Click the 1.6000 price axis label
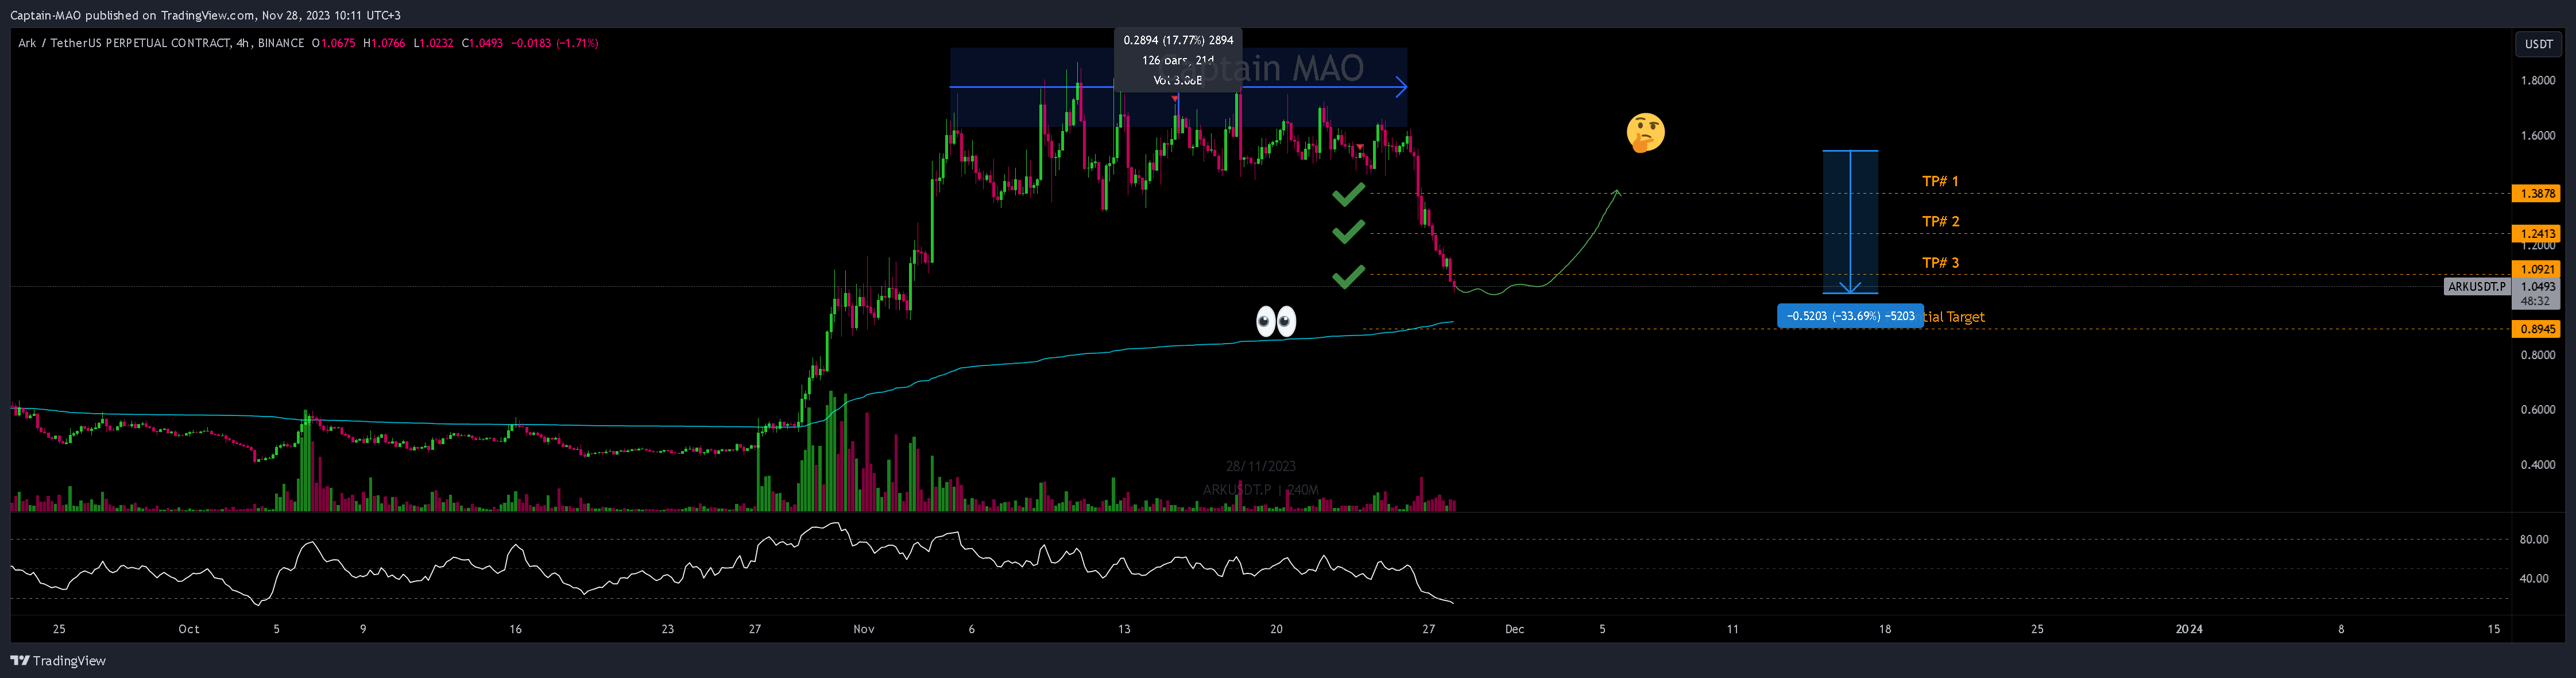Viewport: 2576px width, 678px height. [2537, 136]
